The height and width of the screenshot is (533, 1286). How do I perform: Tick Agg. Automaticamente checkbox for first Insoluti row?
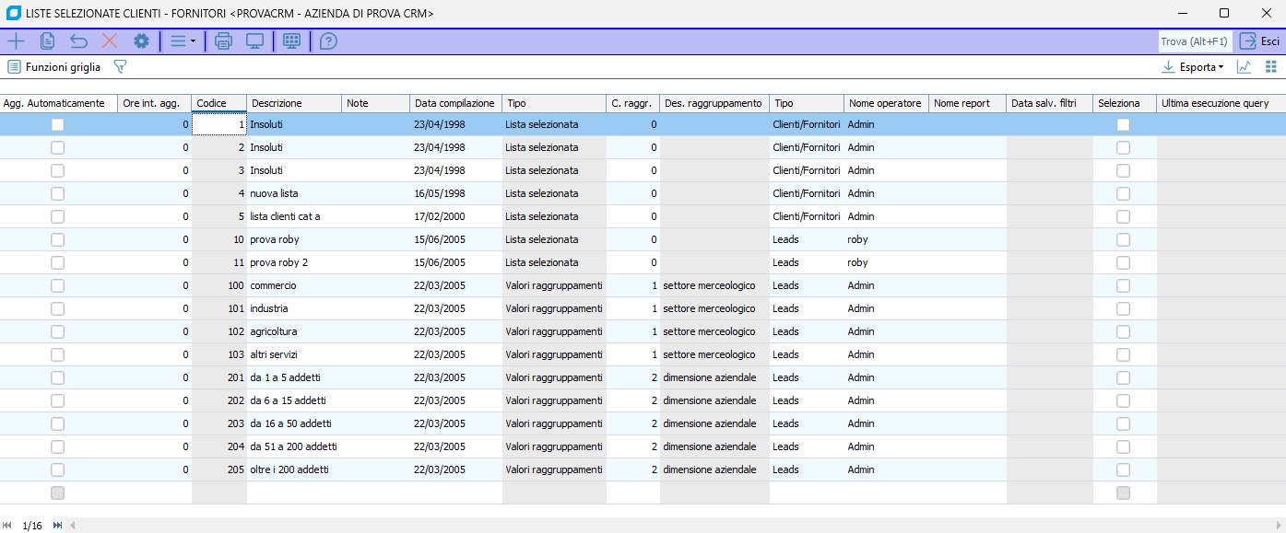pyautogui.click(x=58, y=124)
